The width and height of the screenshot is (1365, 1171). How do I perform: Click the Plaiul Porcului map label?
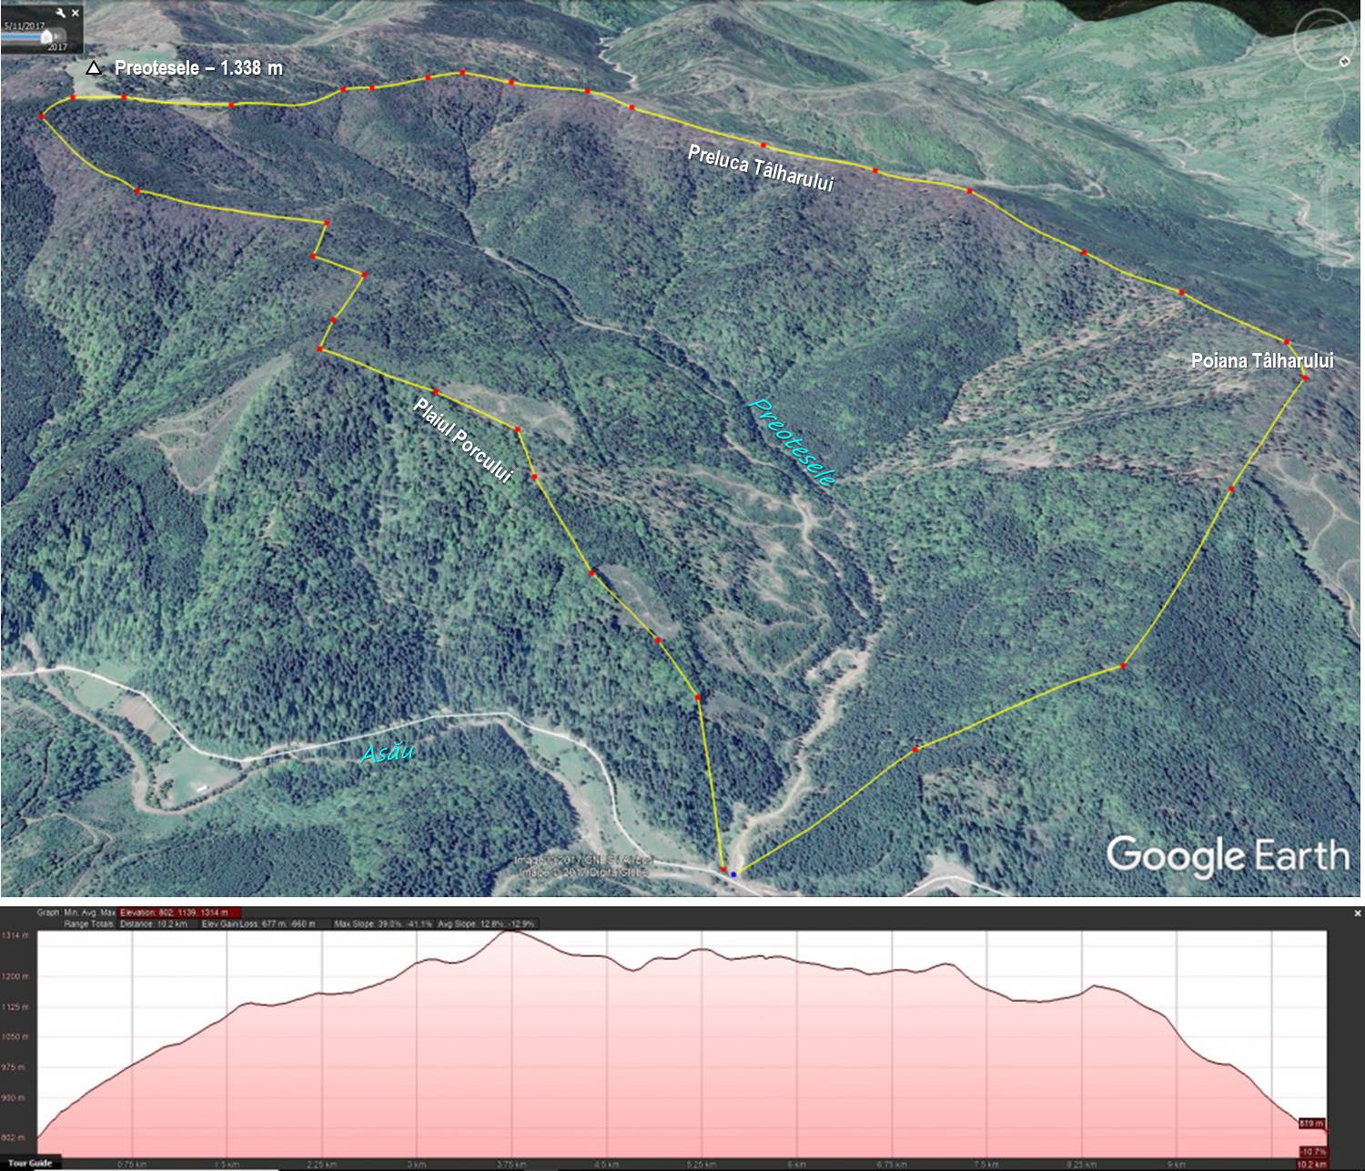pos(462,440)
